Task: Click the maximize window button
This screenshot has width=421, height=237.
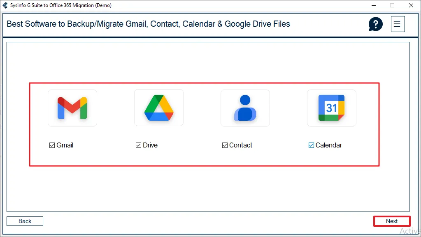Action: 392,5
